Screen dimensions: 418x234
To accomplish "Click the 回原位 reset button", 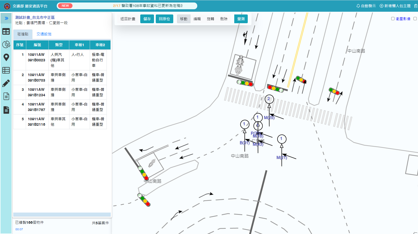I will [x=164, y=19].
